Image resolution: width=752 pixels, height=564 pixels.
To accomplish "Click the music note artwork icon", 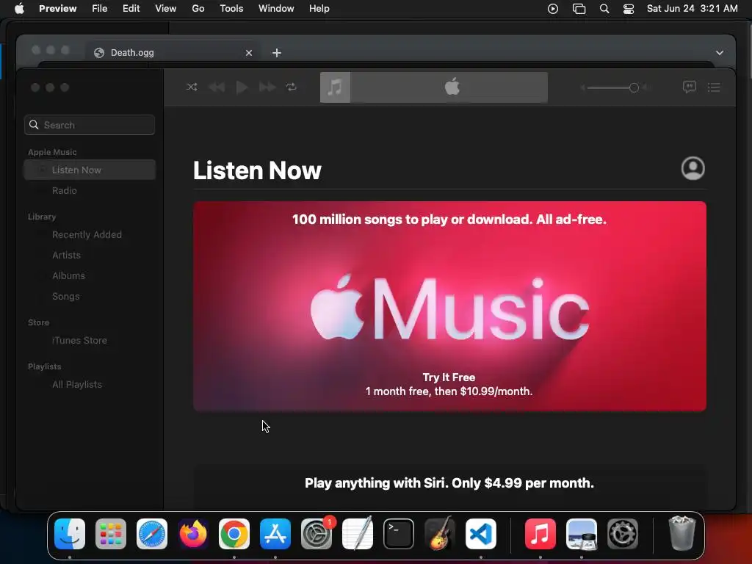I will point(335,87).
